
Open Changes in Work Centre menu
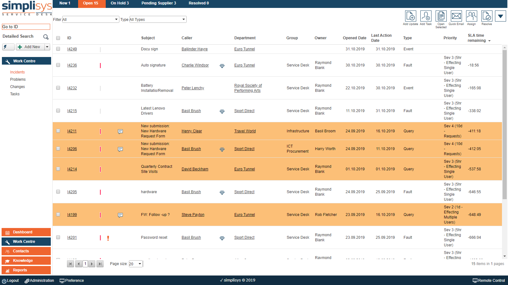click(x=17, y=87)
